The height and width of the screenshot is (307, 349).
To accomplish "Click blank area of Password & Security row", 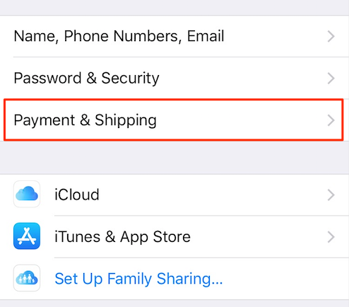I will point(242,79).
